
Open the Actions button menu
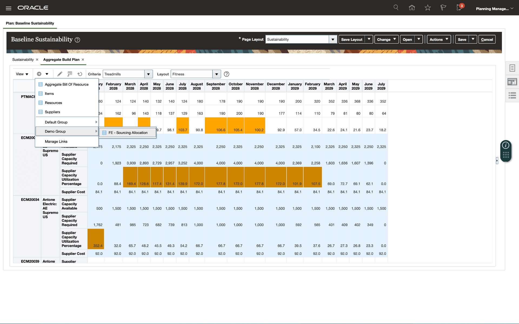point(439,39)
